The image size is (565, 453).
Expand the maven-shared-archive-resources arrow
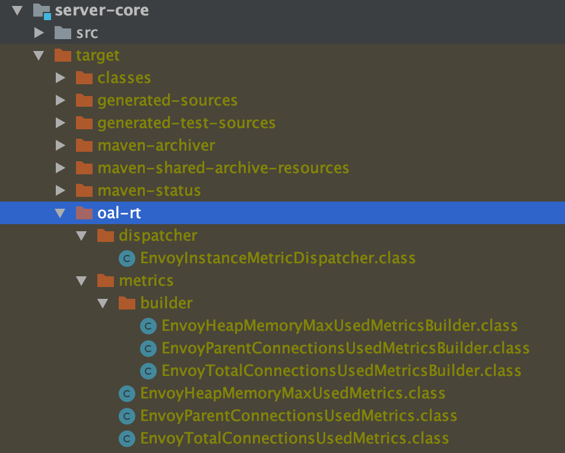coord(60,168)
